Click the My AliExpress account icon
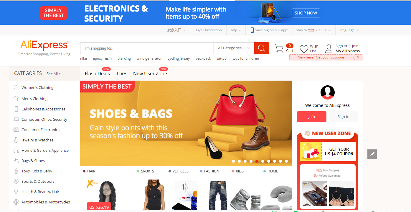411x212 pixels. pyautogui.click(x=329, y=49)
